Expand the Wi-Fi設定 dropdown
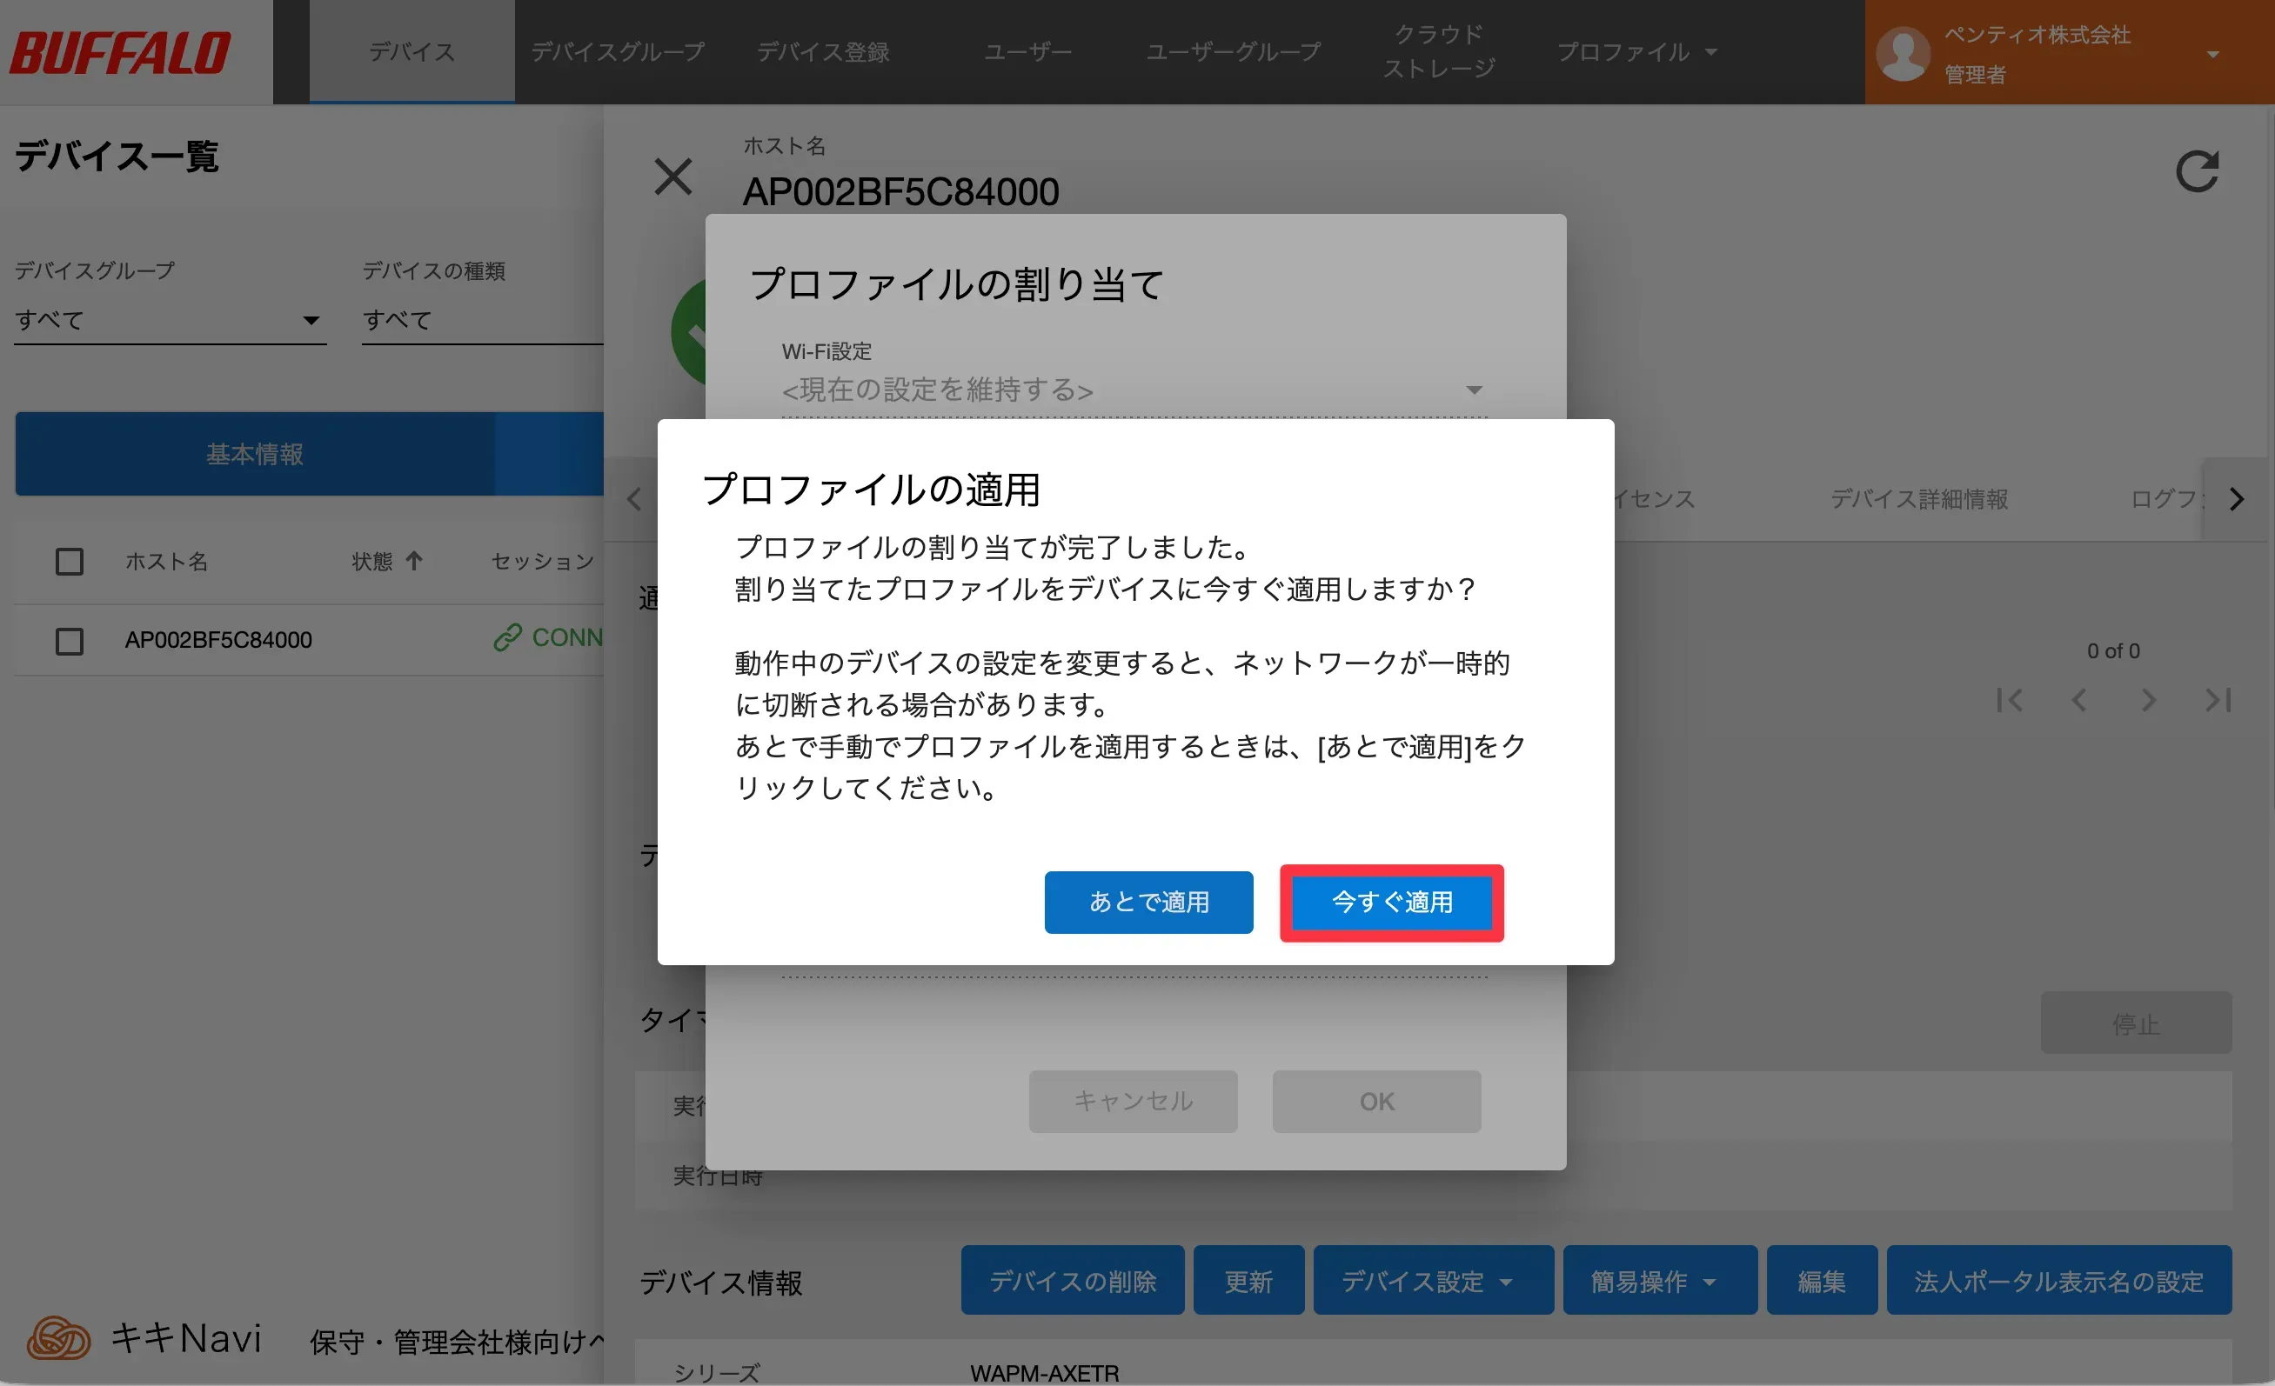The height and width of the screenshot is (1386, 2275). click(1134, 390)
